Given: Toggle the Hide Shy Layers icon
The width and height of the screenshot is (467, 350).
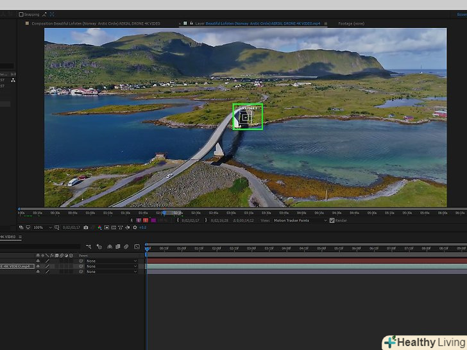Looking at the screenshot, I should (110, 246).
